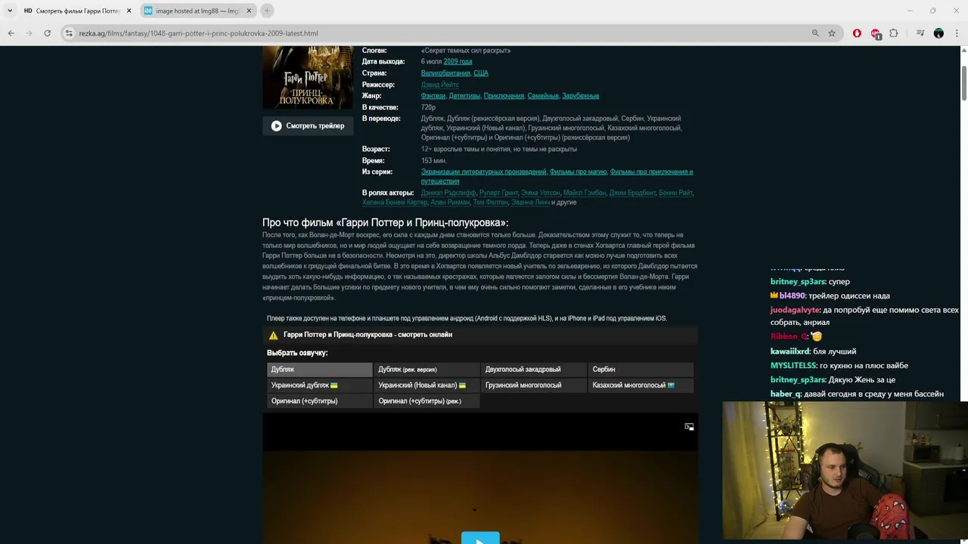Open the Семейные genre link
This screenshot has height=544, width=968.
[x=543, y=96]
